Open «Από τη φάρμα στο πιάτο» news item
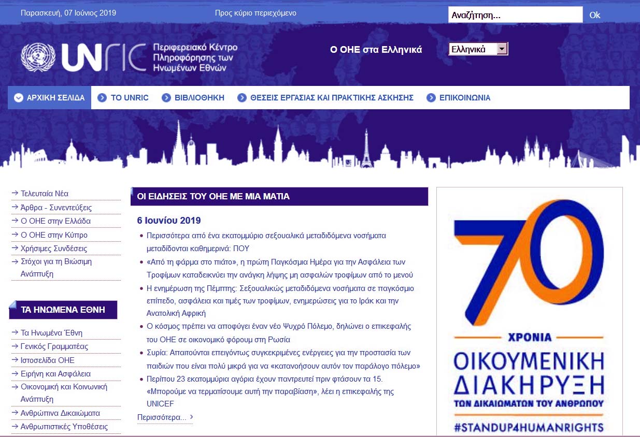This screenshot has width=640, height=437. [x=280, y=268]
